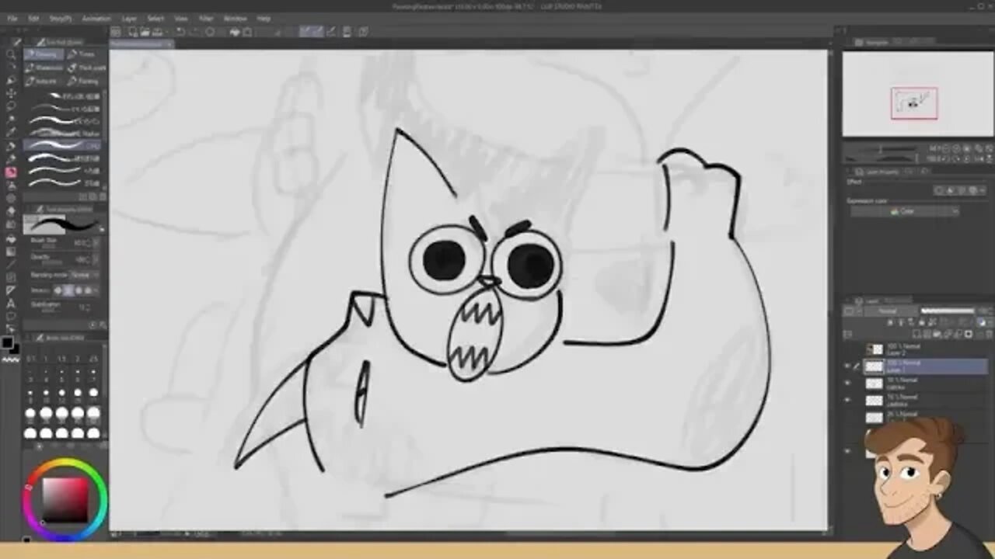Select the Watercolor sub tool group

[x=43, y=68]
